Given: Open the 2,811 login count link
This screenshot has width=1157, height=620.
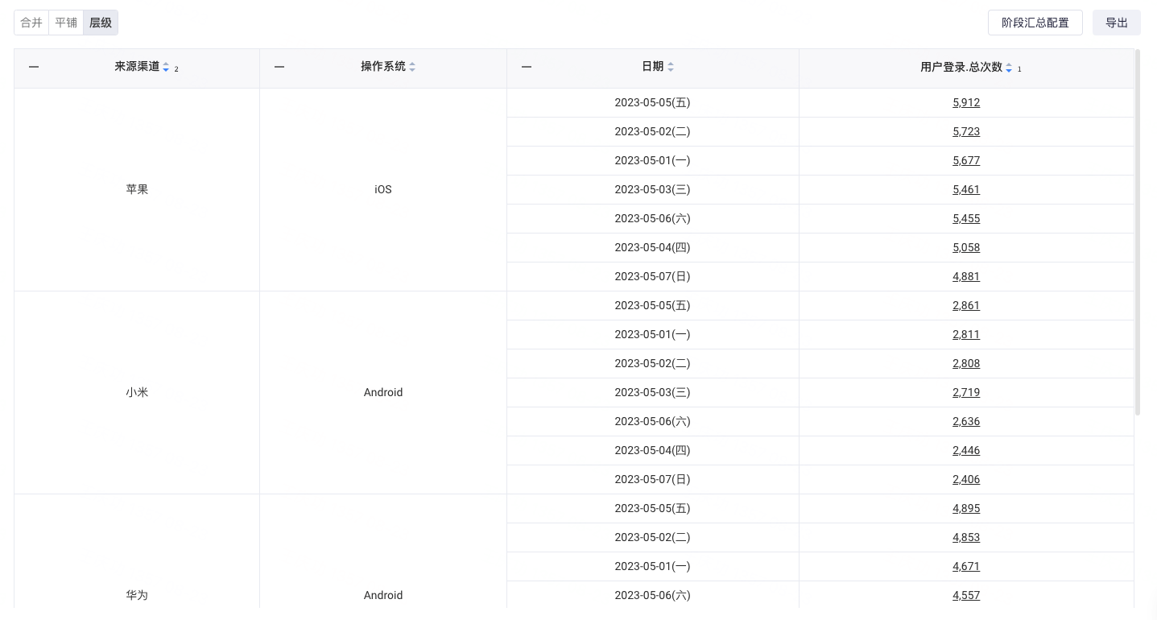Looking at the screenshot, I should [966, 334].
